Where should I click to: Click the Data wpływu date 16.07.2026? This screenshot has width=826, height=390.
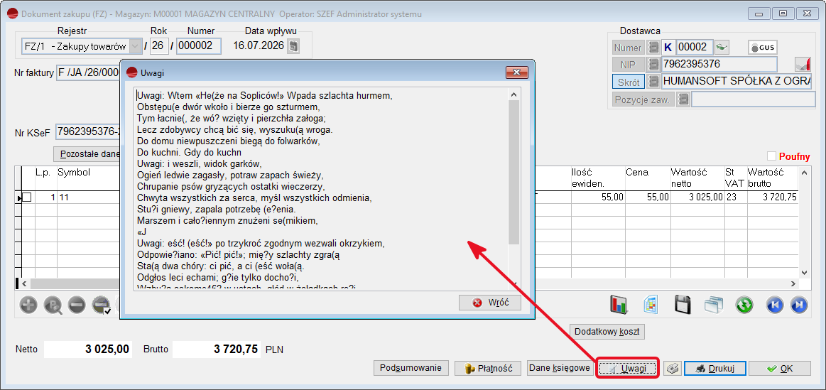(x=259, y=46)
